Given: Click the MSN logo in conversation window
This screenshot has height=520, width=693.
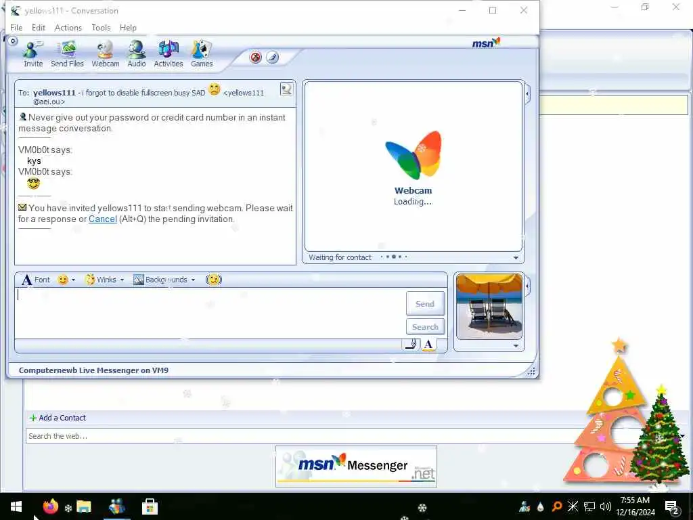Looking at the screenshot, I should [486, 43].
